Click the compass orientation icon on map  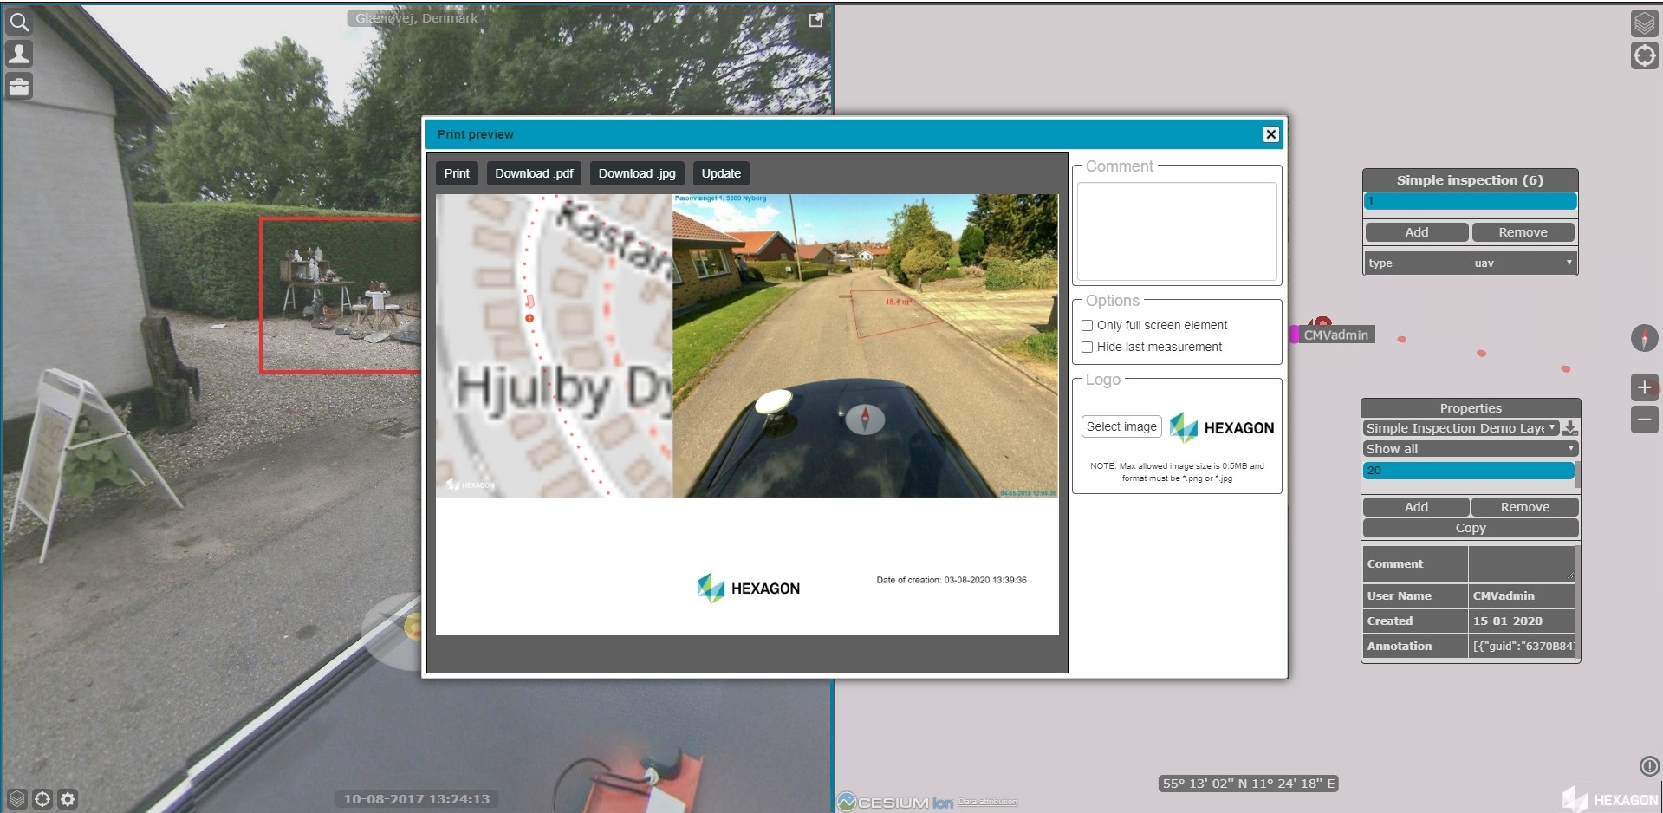point(1644,338)
